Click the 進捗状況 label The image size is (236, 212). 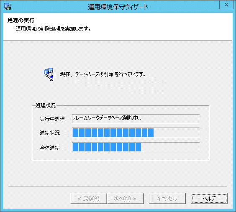[50, 133]
